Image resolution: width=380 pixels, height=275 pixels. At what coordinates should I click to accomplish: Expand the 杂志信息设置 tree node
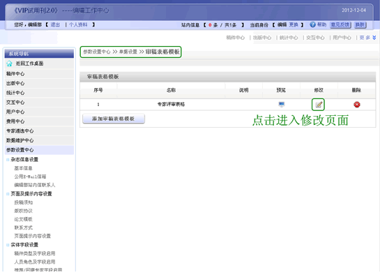(8, 160)
